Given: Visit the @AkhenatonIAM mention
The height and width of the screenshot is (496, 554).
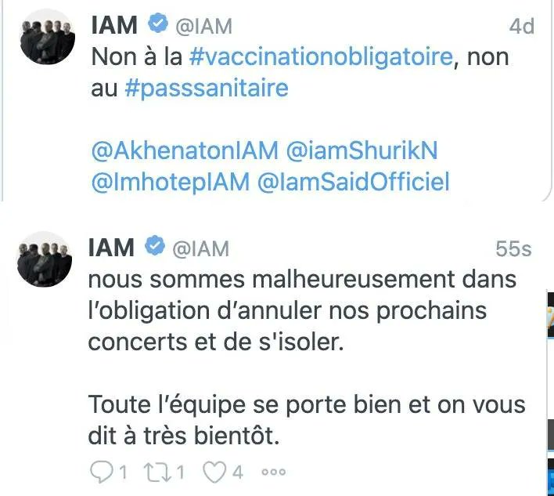Looking at the screenshot, I should coord(185,150).
